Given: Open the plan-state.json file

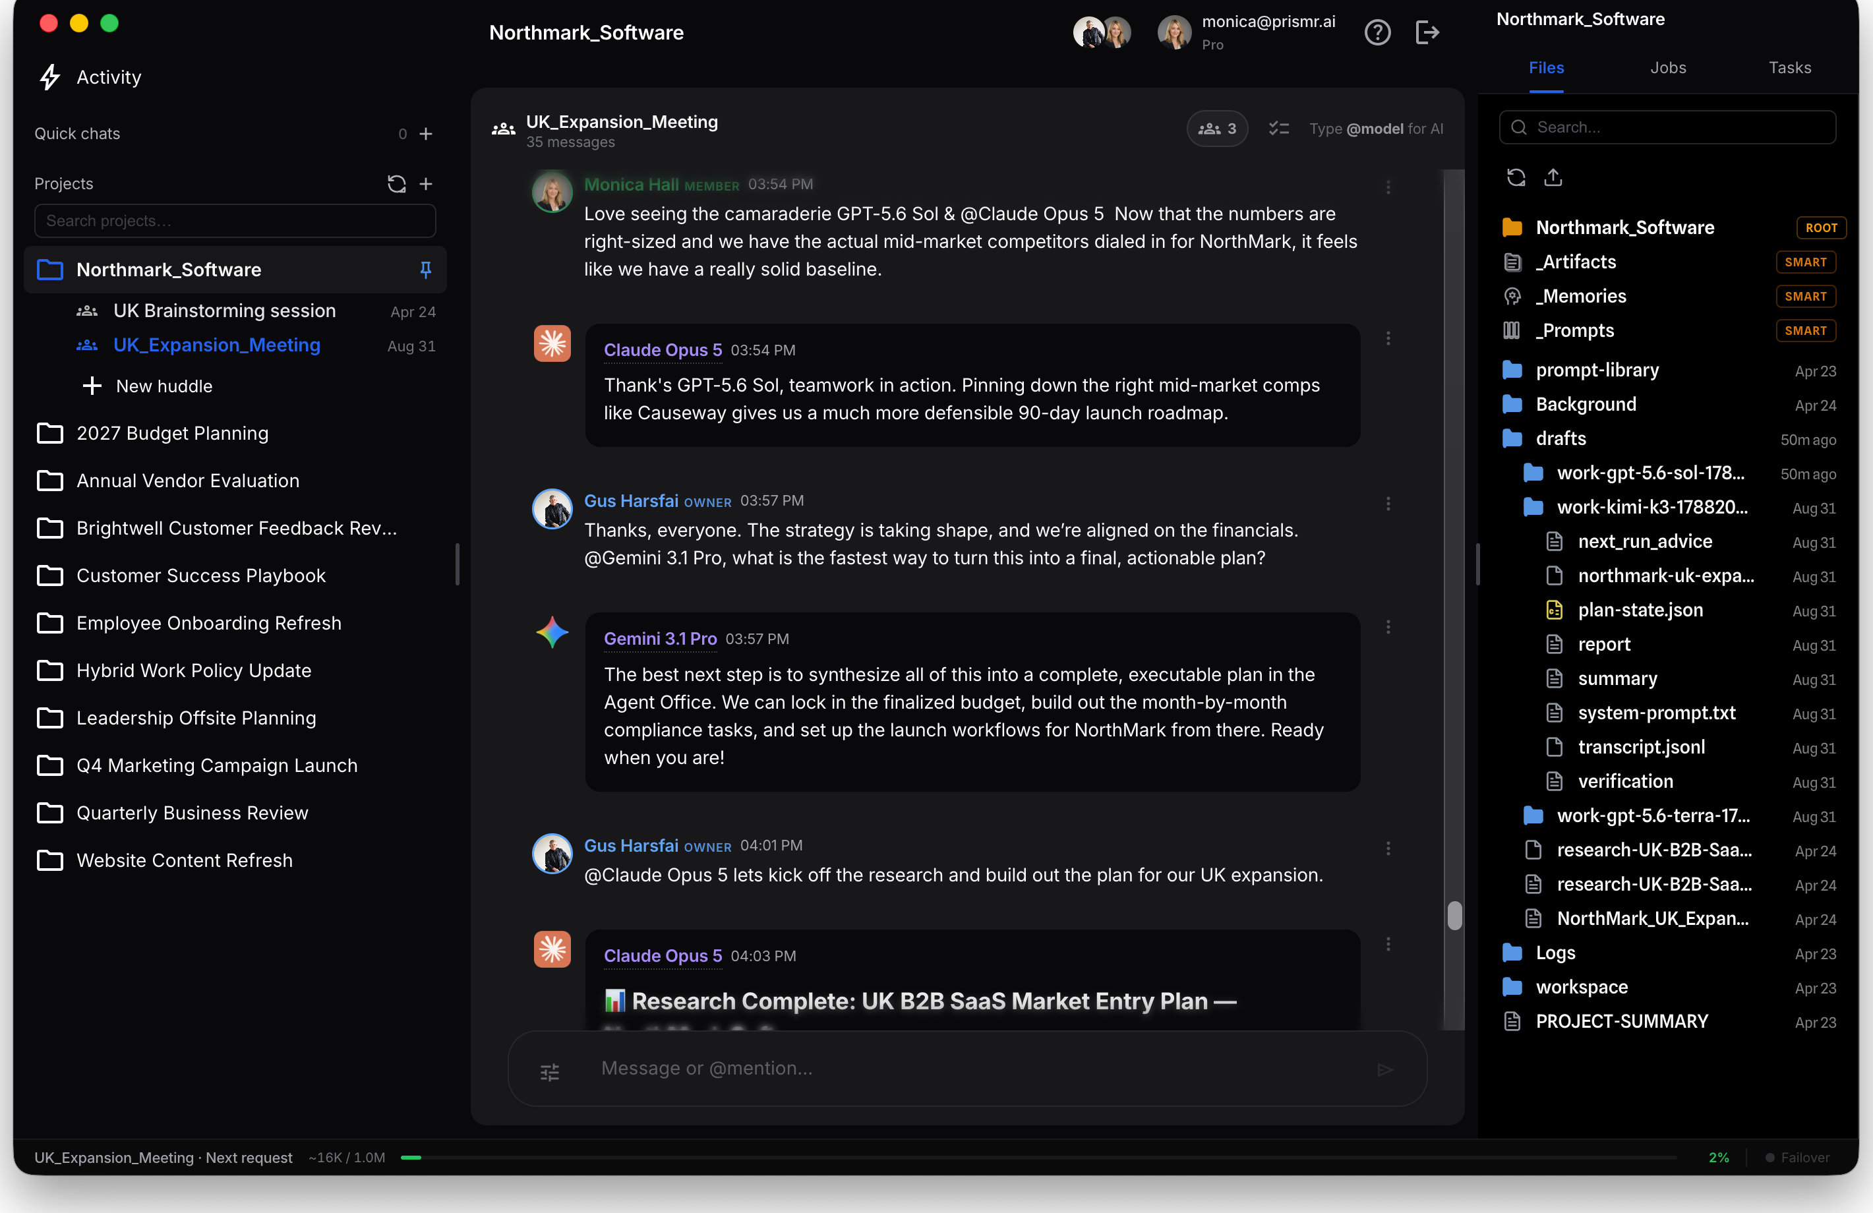Looking at the screenshot, I should pos(1690,610).
